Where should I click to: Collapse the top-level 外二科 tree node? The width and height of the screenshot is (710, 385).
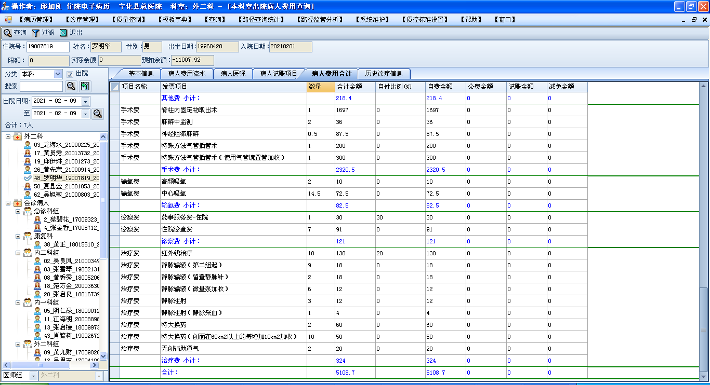(8, 136)
